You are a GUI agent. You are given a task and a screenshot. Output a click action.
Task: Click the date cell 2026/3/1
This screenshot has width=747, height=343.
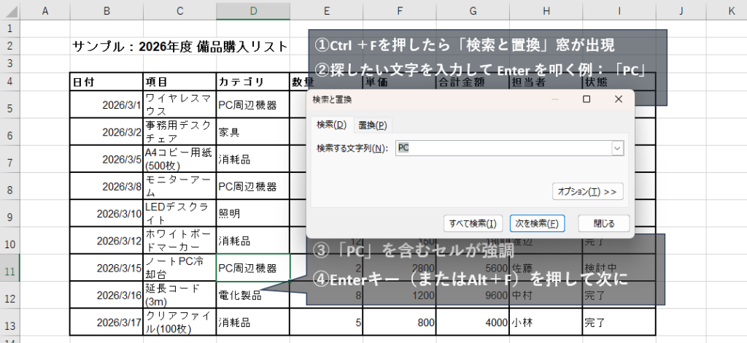tap(107, 105)
